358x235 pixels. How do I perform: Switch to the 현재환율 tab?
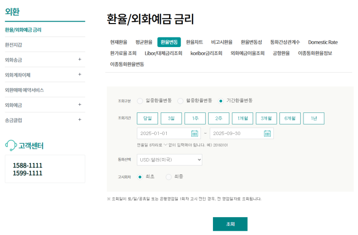click(119, 42)
